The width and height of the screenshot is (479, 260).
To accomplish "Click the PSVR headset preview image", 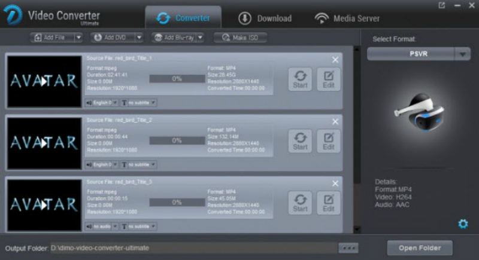I will click(419, 112).
